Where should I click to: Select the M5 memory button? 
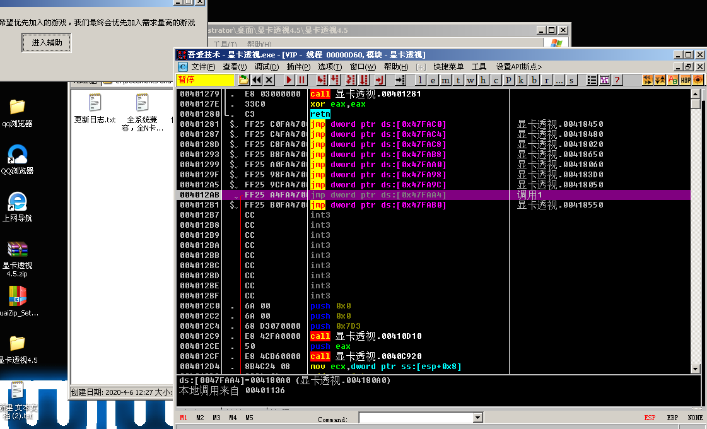(249, 418)
